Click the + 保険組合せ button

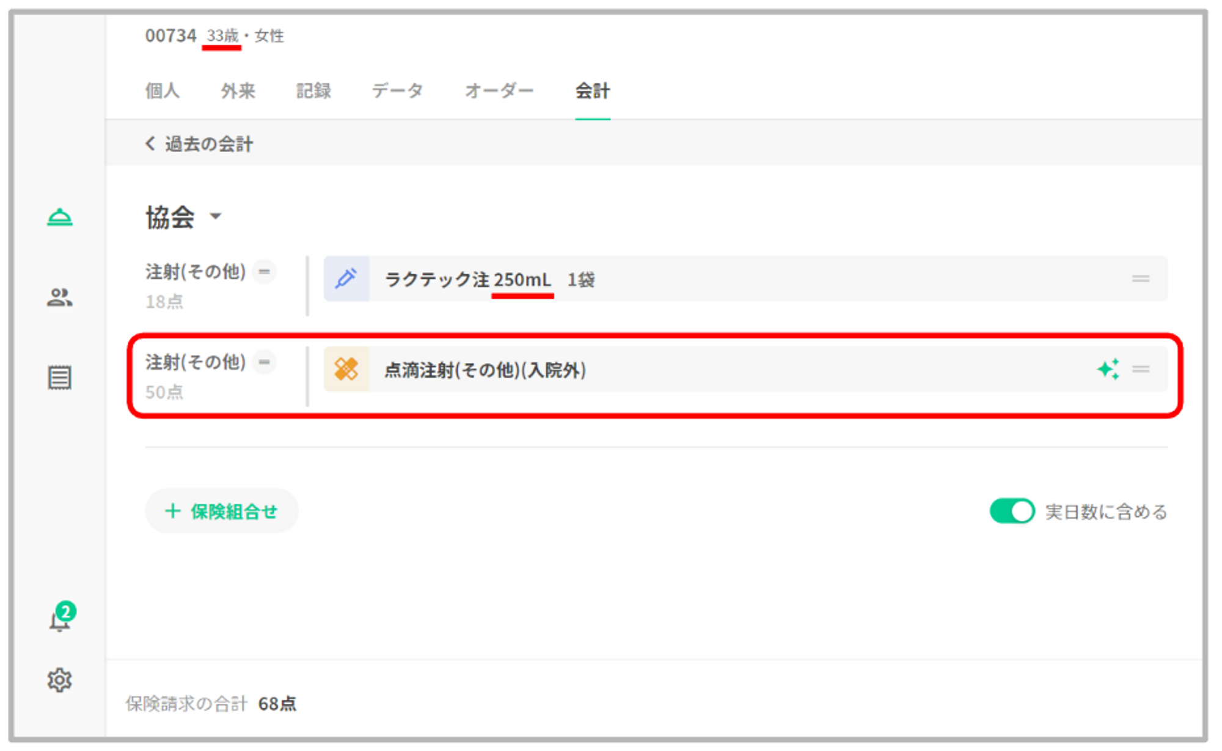[221, 511]
